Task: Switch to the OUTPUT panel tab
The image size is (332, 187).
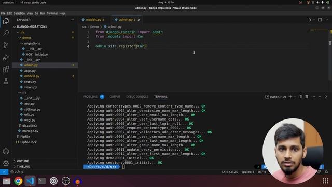Action: click(115, 97)
